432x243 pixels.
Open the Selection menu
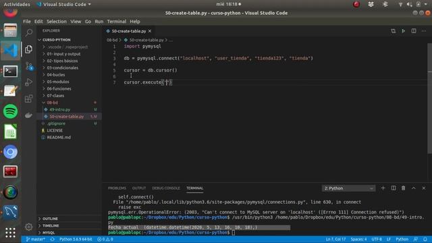57,22
